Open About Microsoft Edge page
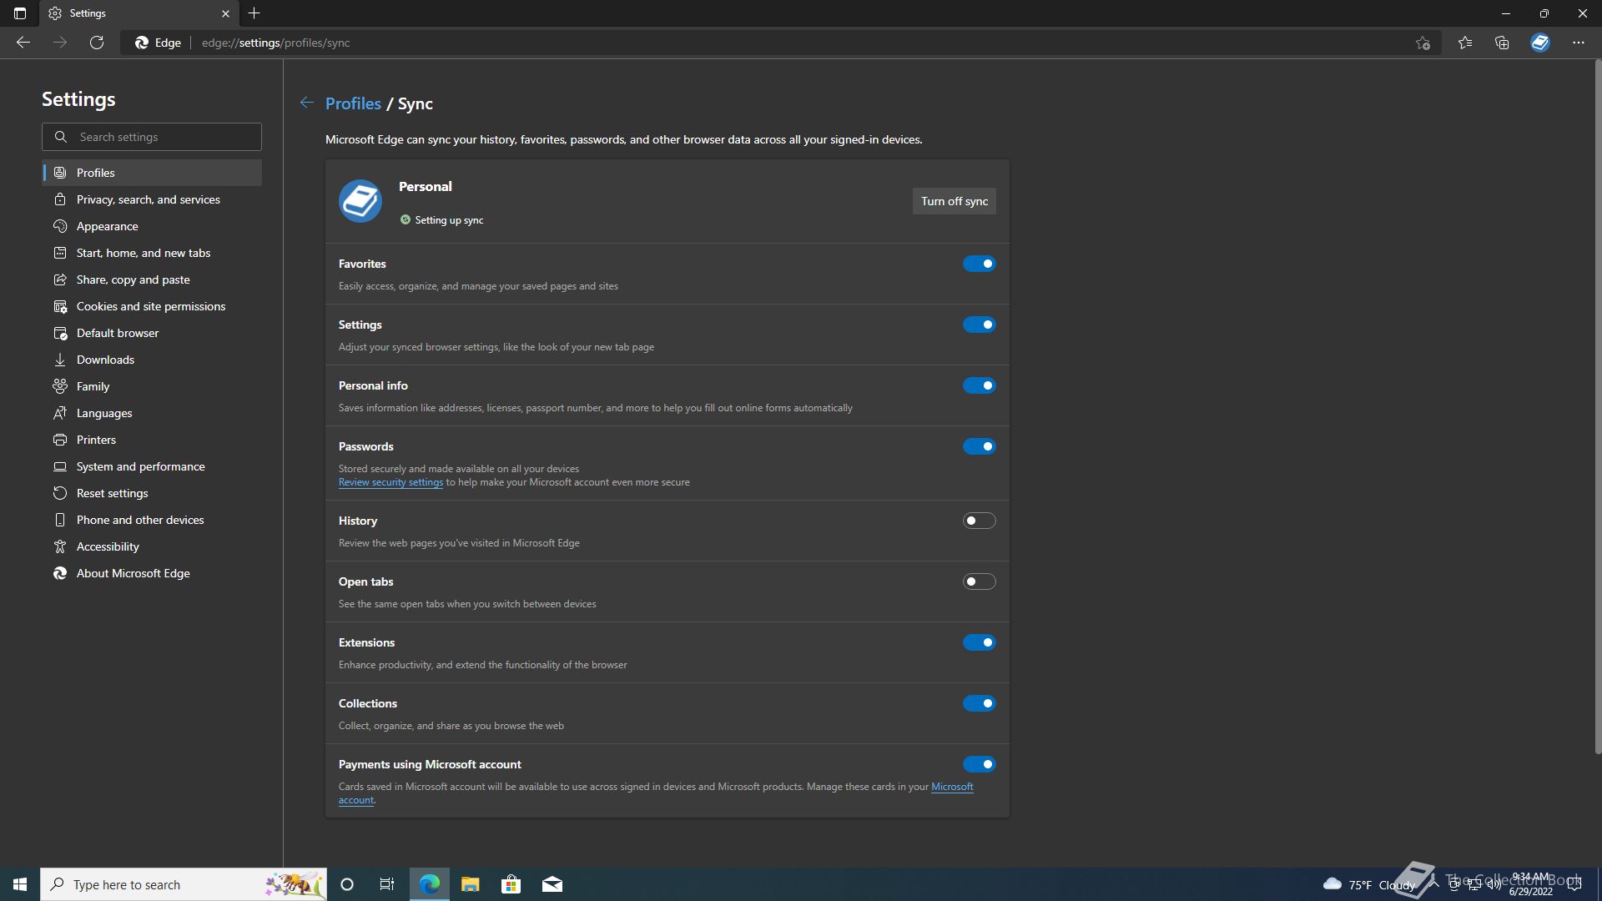 click(152, 573)
